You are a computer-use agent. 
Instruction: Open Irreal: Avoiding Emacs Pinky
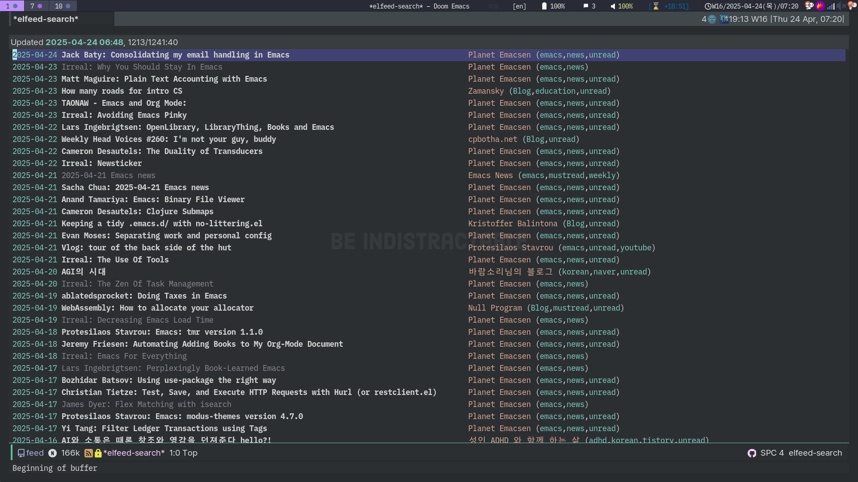(x=124, y=115)
